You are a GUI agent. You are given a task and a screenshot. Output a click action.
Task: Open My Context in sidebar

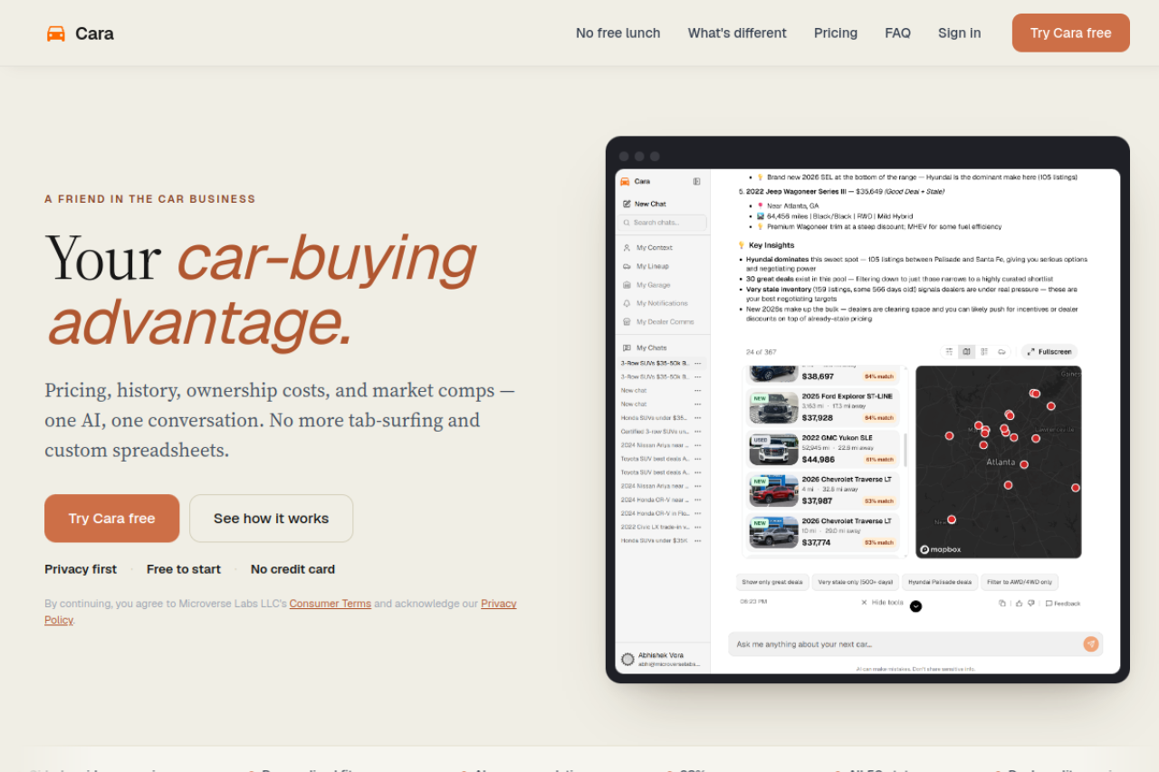tap(647, 247)
